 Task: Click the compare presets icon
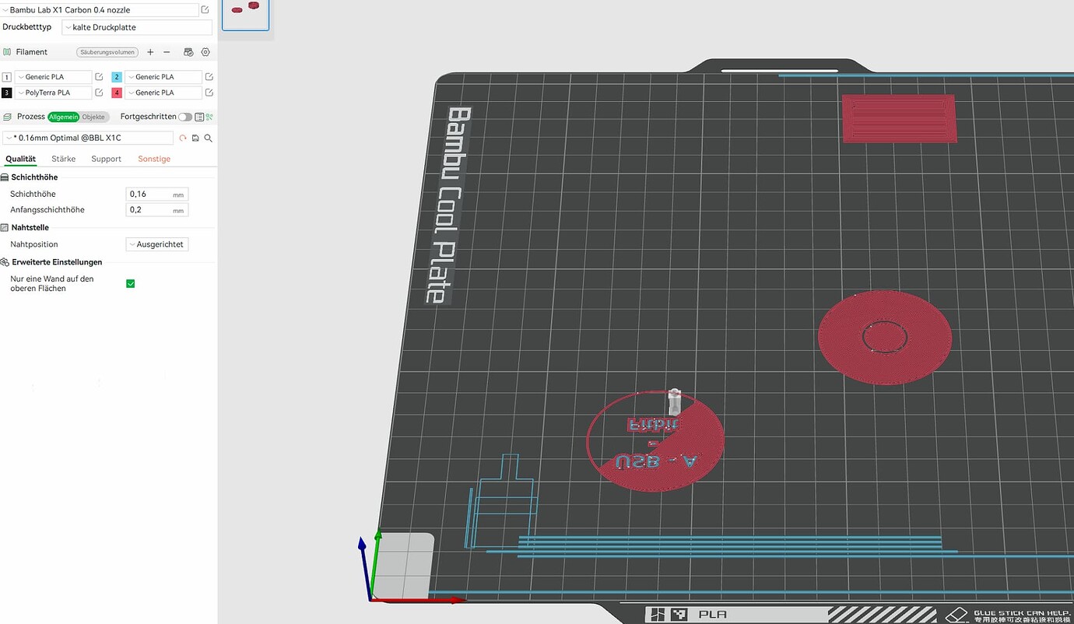(x=209, y=117)
